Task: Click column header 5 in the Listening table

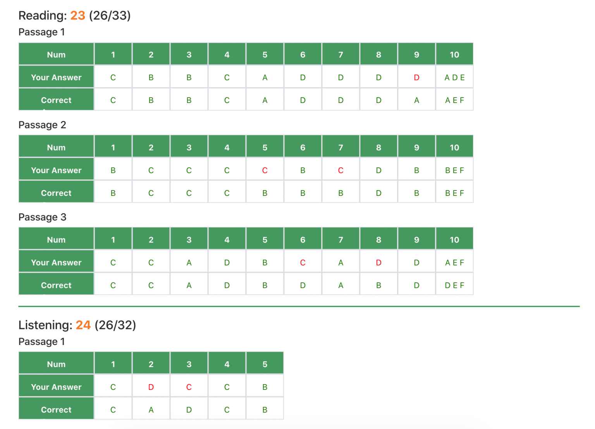Action: click(x=265, y=364)
